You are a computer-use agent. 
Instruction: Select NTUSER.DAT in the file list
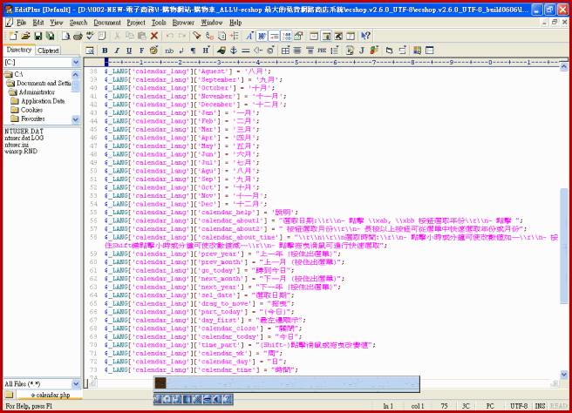click(24, 131)
